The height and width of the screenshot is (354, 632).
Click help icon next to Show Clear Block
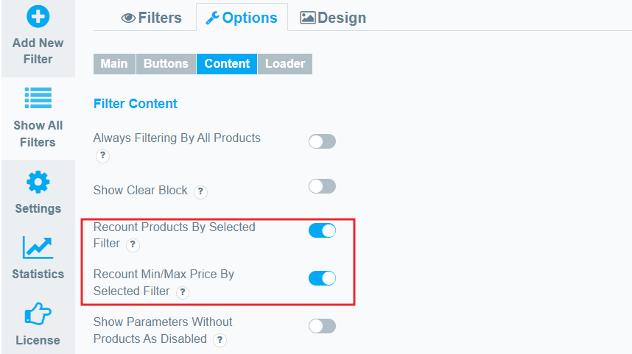tap(200, 191)
